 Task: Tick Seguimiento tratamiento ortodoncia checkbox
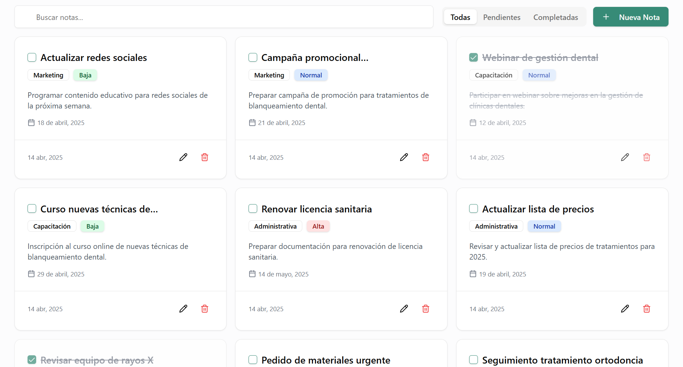pos(474,360)
